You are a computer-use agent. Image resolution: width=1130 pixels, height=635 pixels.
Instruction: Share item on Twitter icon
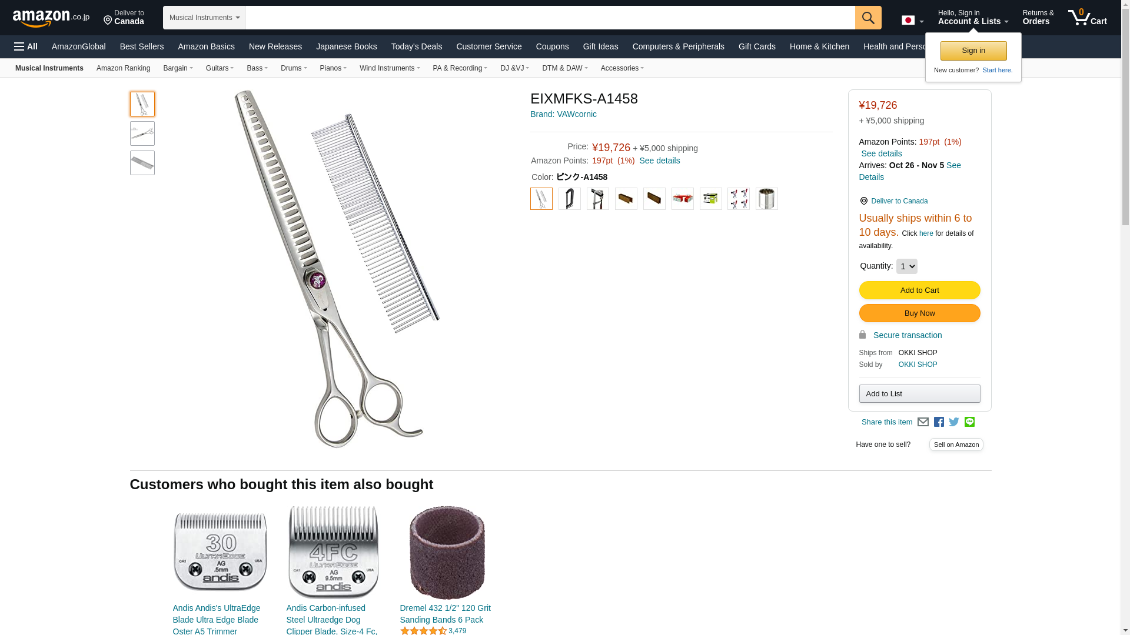click(x=954, y=422)
